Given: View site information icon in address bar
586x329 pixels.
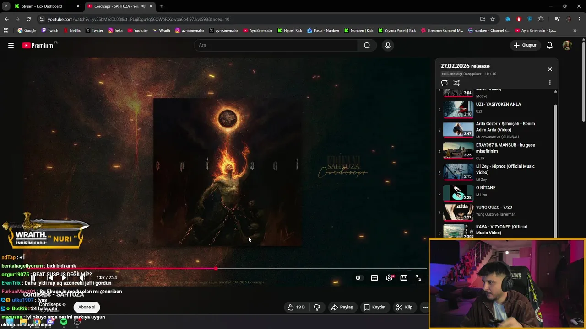Looking at the screenshot, I should click(42, 19).
